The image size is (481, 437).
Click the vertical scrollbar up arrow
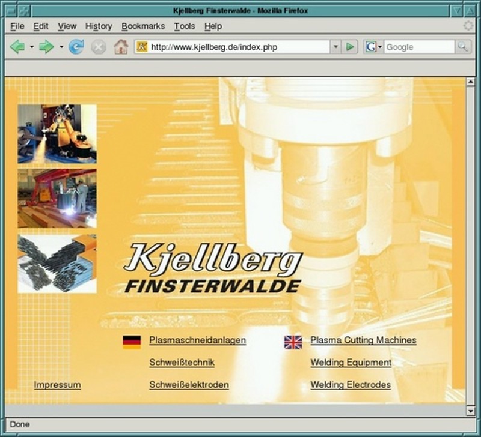(470, 82)
